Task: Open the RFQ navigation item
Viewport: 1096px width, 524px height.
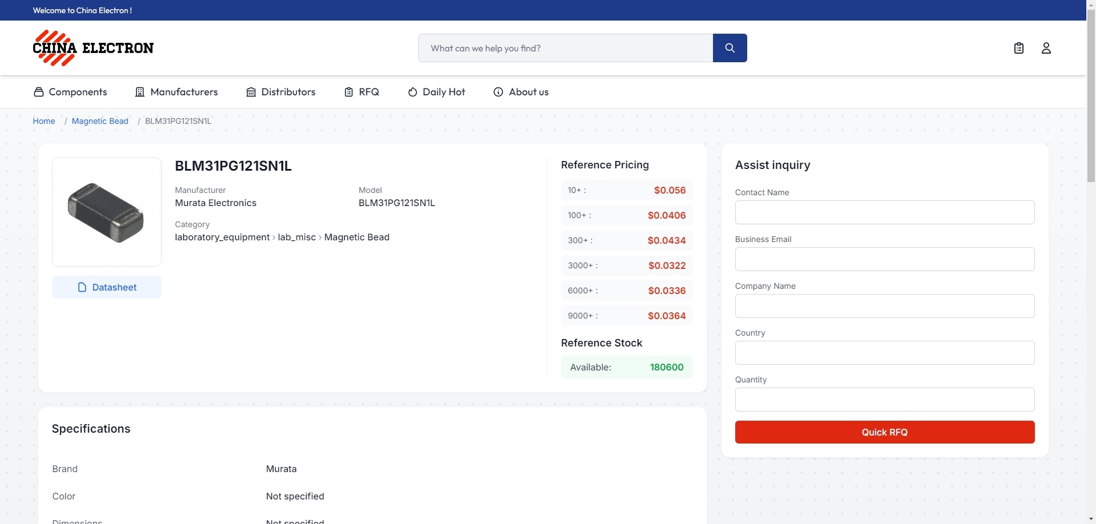Action: pos(362,92)
